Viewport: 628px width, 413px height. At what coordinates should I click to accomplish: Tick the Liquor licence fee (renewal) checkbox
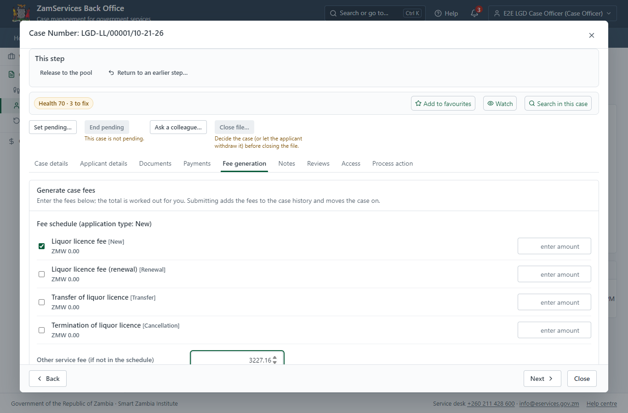(x=42, y=274)
